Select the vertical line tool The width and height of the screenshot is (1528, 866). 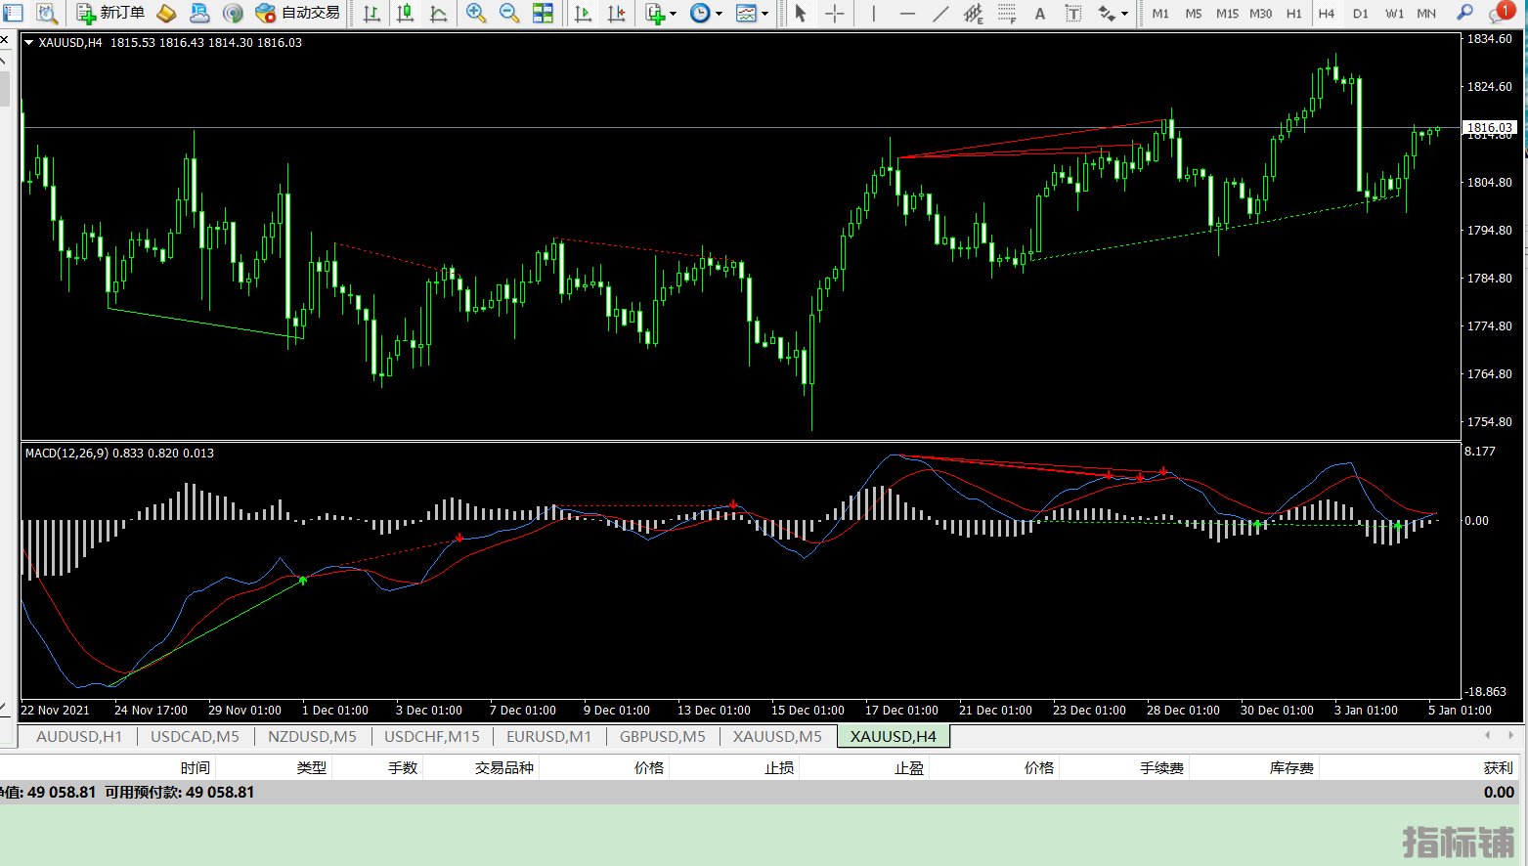873,13
